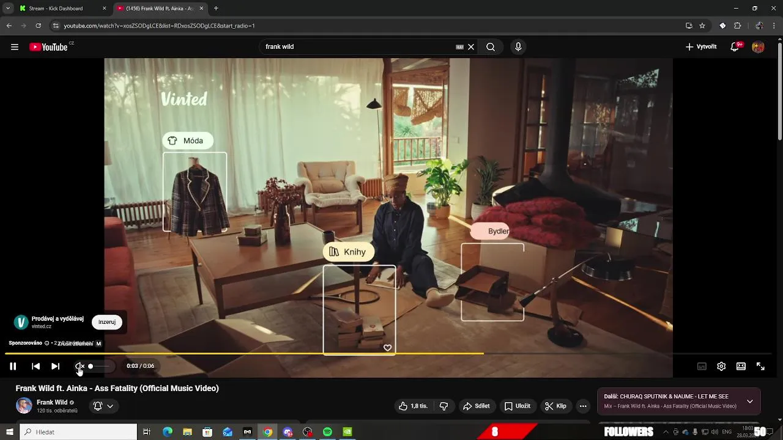Image resolution: width=783 pixels, height=440 pixels.
Task: Switch to Stream - Kick Dashboard tab
Action: 63,9
